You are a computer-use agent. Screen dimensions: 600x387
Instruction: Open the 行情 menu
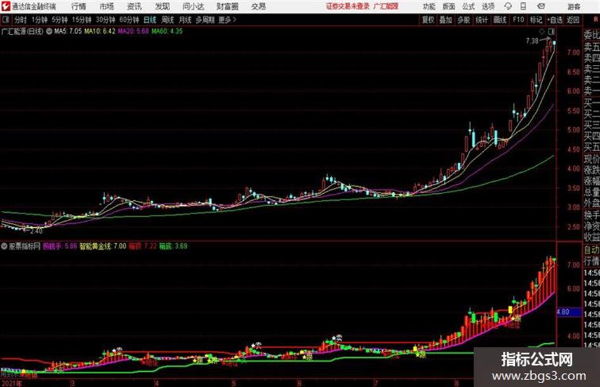click(x=79, y=6)
